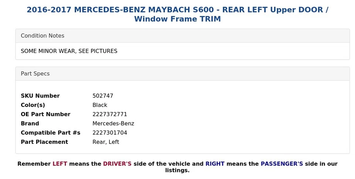Click the OE Part Number label
The image size is (355, 179).
(45, 115)
